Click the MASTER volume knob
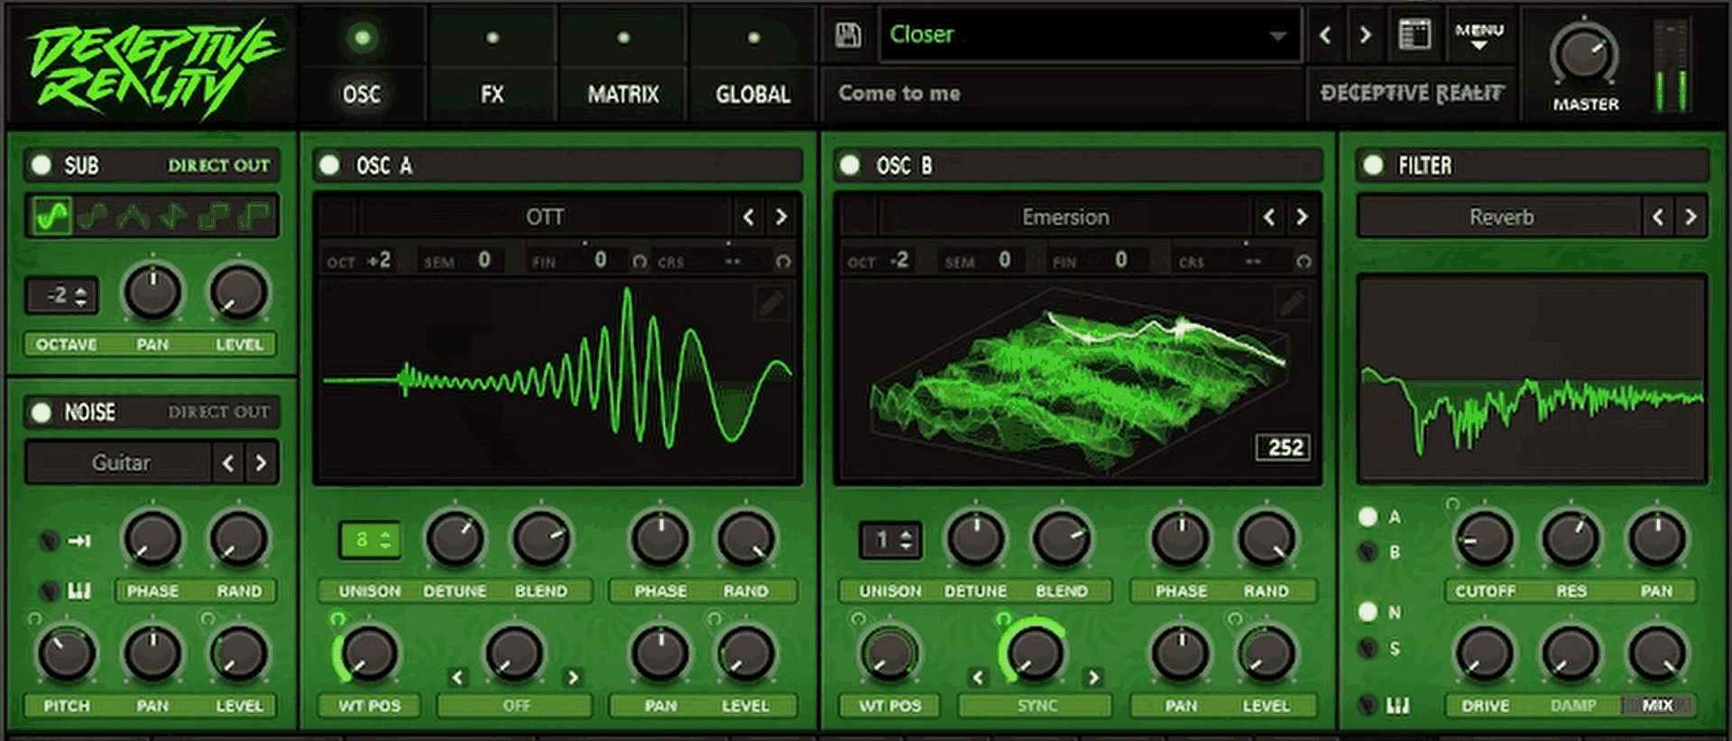1732x741 pixels. pos(1584,56)
